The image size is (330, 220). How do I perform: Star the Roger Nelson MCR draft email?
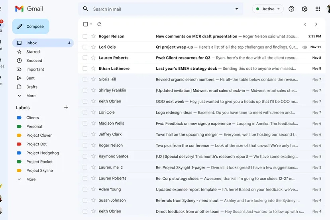93,36
